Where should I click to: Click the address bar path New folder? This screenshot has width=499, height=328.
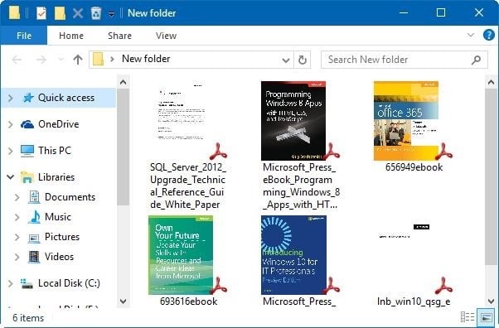click(x=146, y=59)
